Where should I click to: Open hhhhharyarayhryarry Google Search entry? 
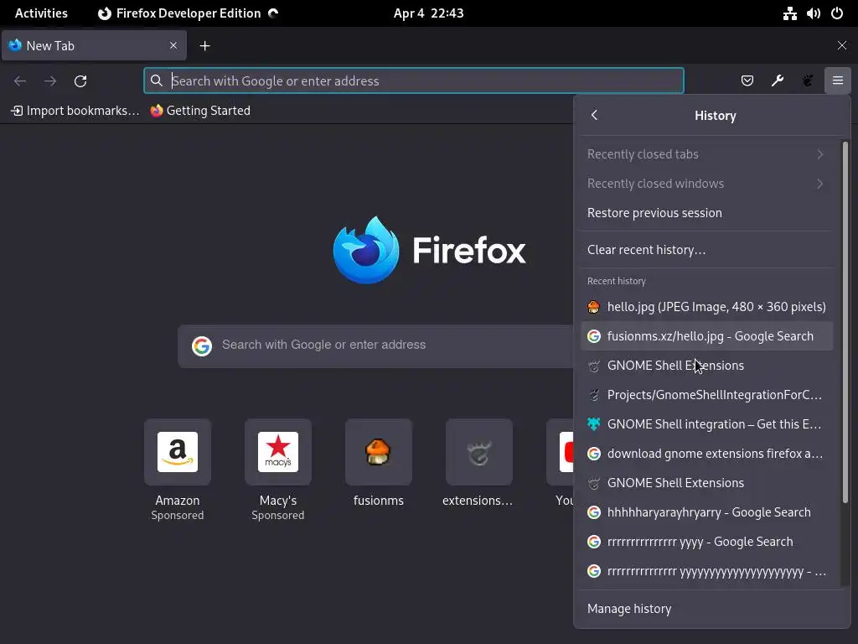[706, 512]
